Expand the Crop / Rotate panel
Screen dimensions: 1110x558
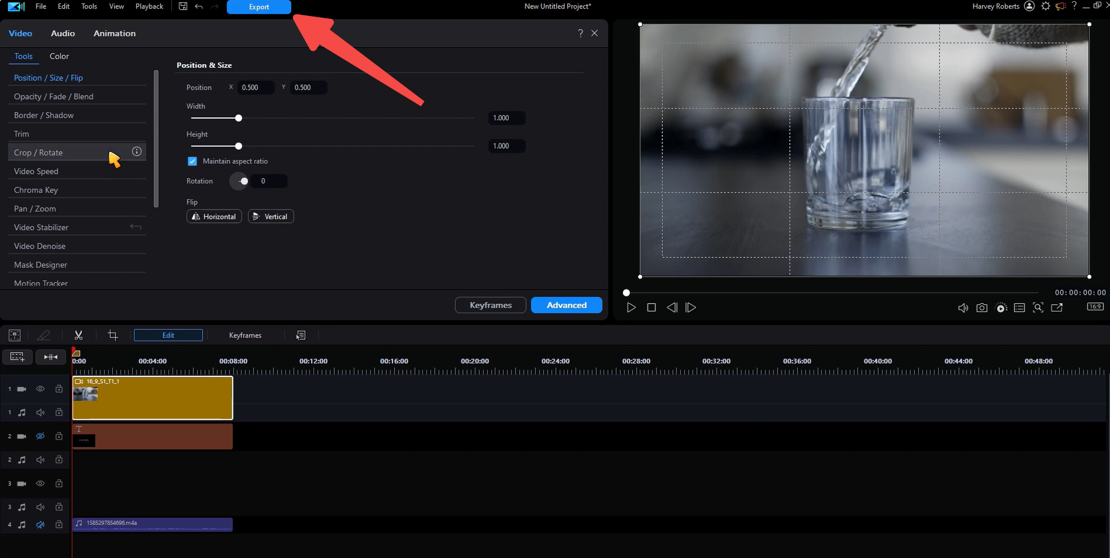tap(39, 152)
